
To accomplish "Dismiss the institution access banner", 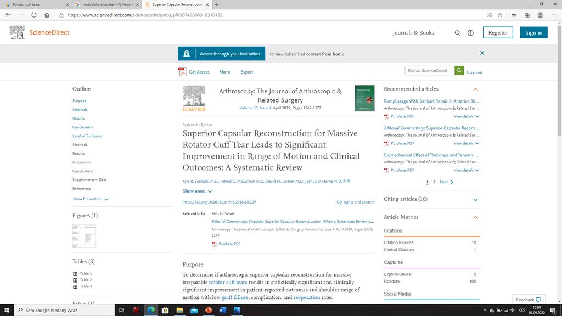I will (482, 53).
